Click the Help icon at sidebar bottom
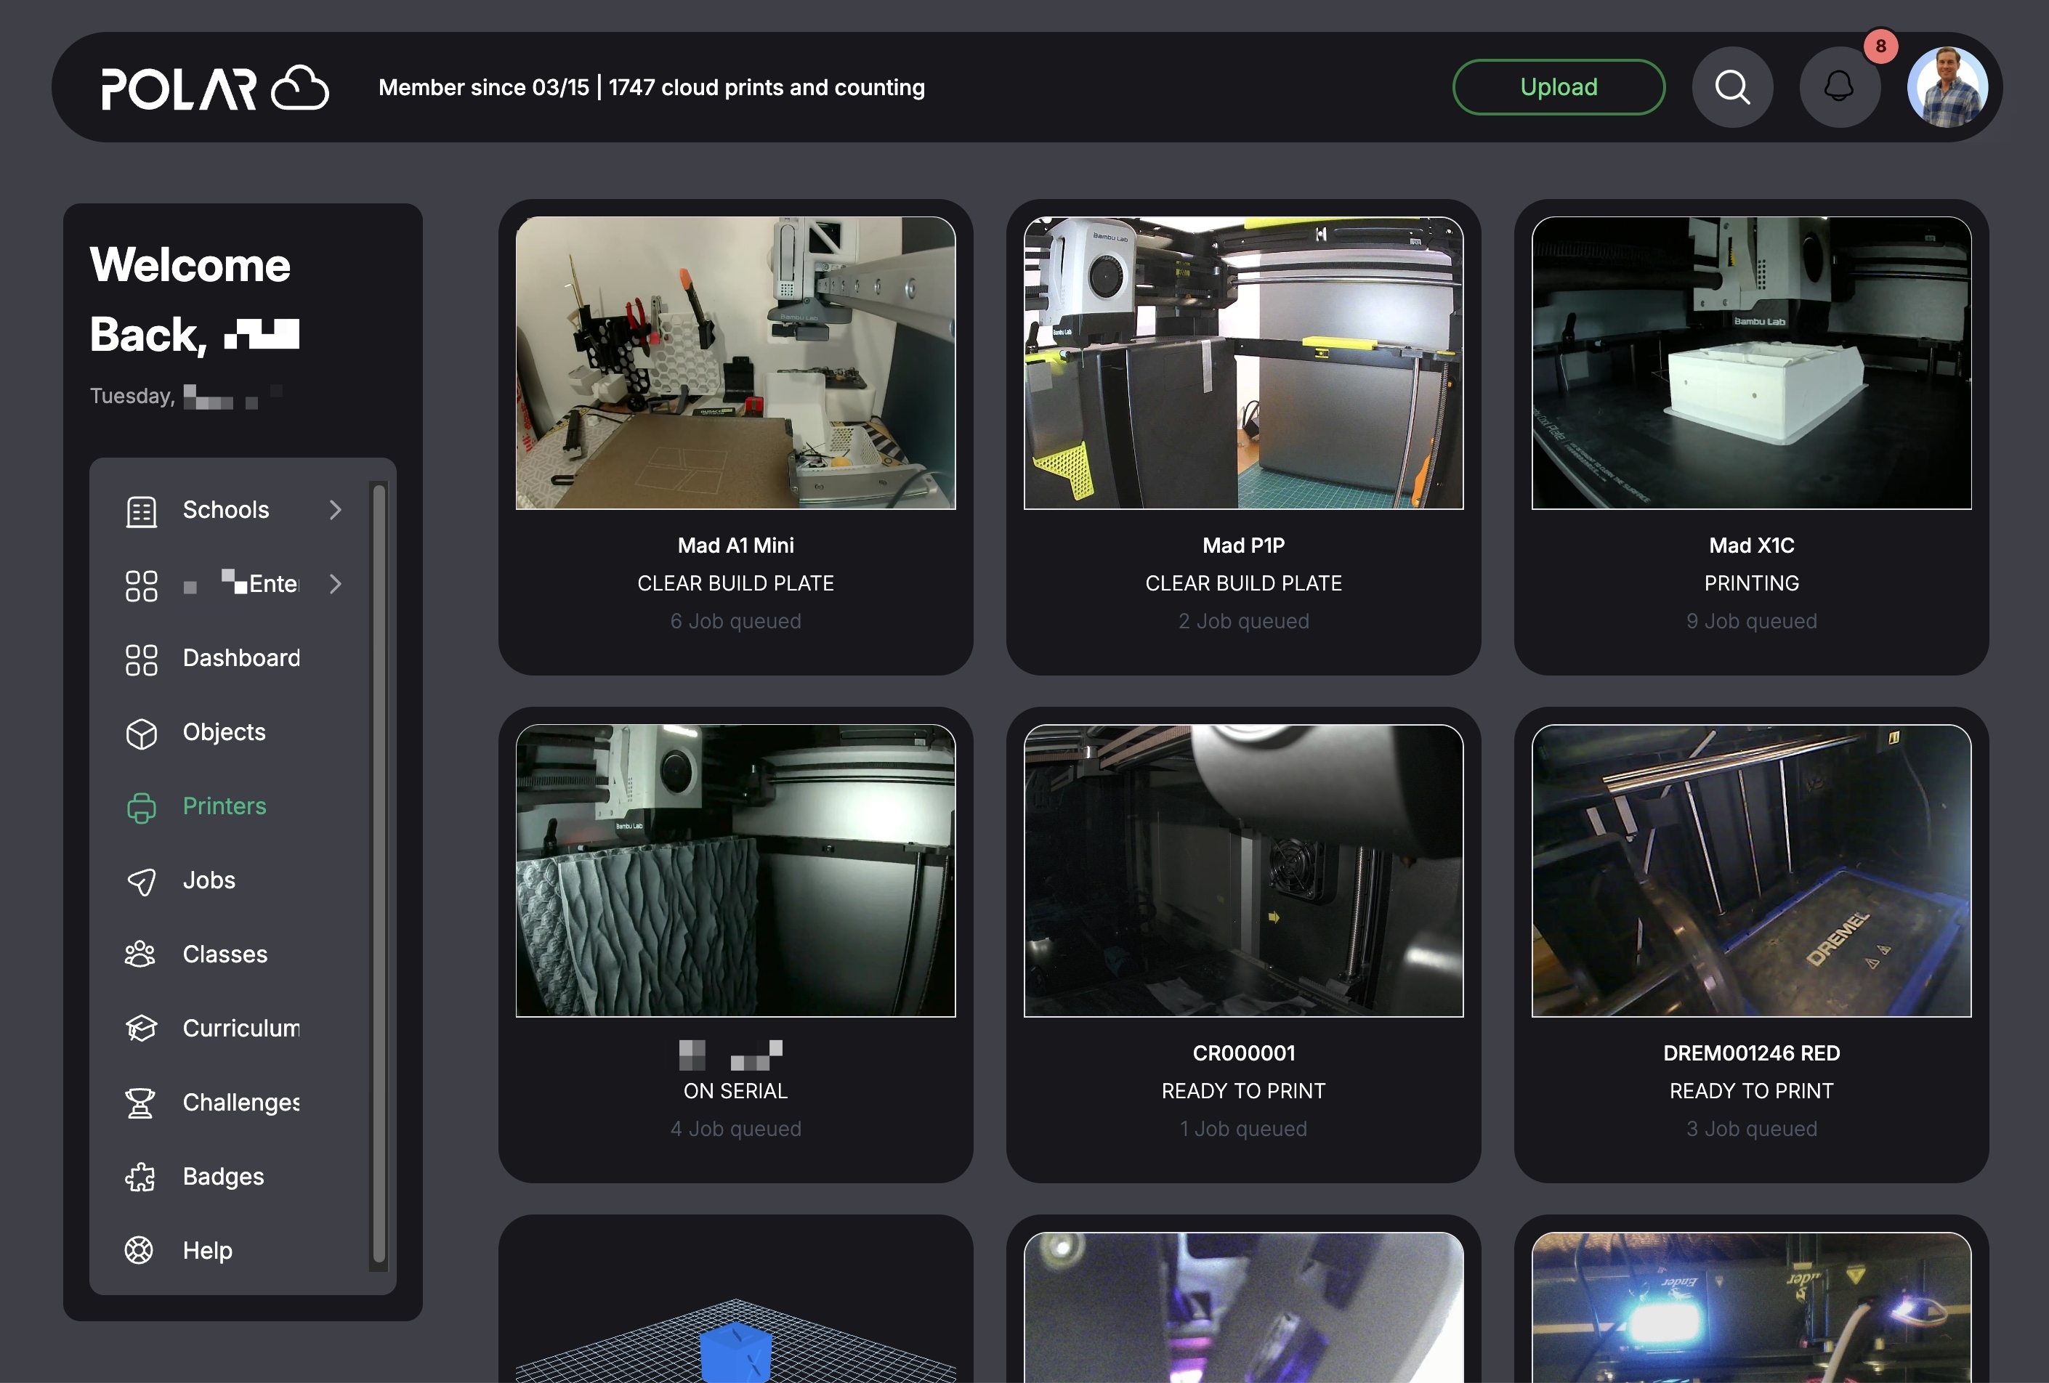The width and height of the screenshot is (2049, 1383). click(x=141, y=1250)
